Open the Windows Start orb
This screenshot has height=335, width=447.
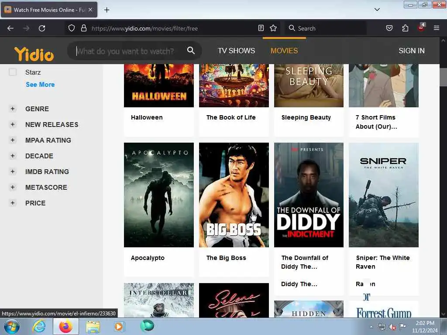tap(12, 326)
